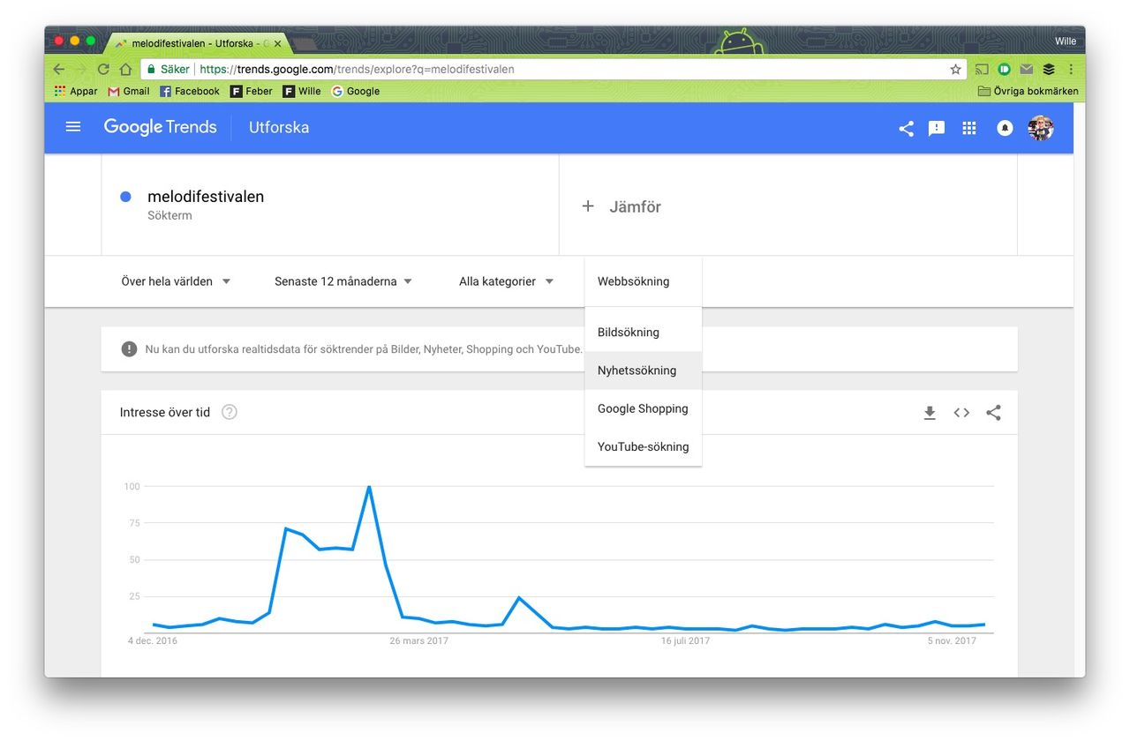Click the Cast icon in Chrome toolbar
The image size is (1130, 741).
pos(983,69)
